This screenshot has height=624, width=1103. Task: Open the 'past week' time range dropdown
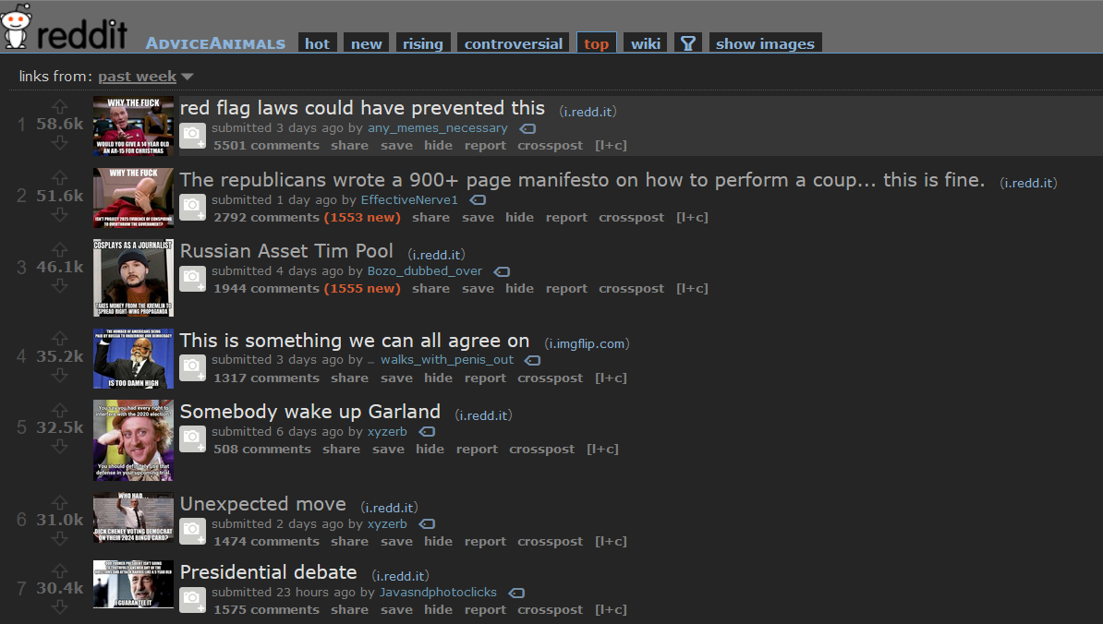click(x=145, y=77)
